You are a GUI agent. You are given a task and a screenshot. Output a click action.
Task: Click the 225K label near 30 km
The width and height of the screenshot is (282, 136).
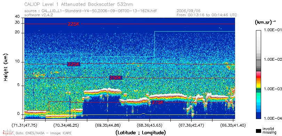click(73, 24)
